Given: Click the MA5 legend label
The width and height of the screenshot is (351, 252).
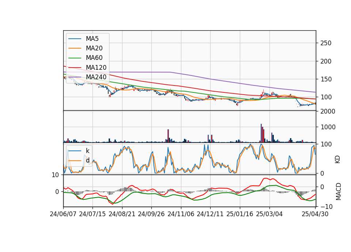Looking at the screenshot, I should (x=92, y=39).
